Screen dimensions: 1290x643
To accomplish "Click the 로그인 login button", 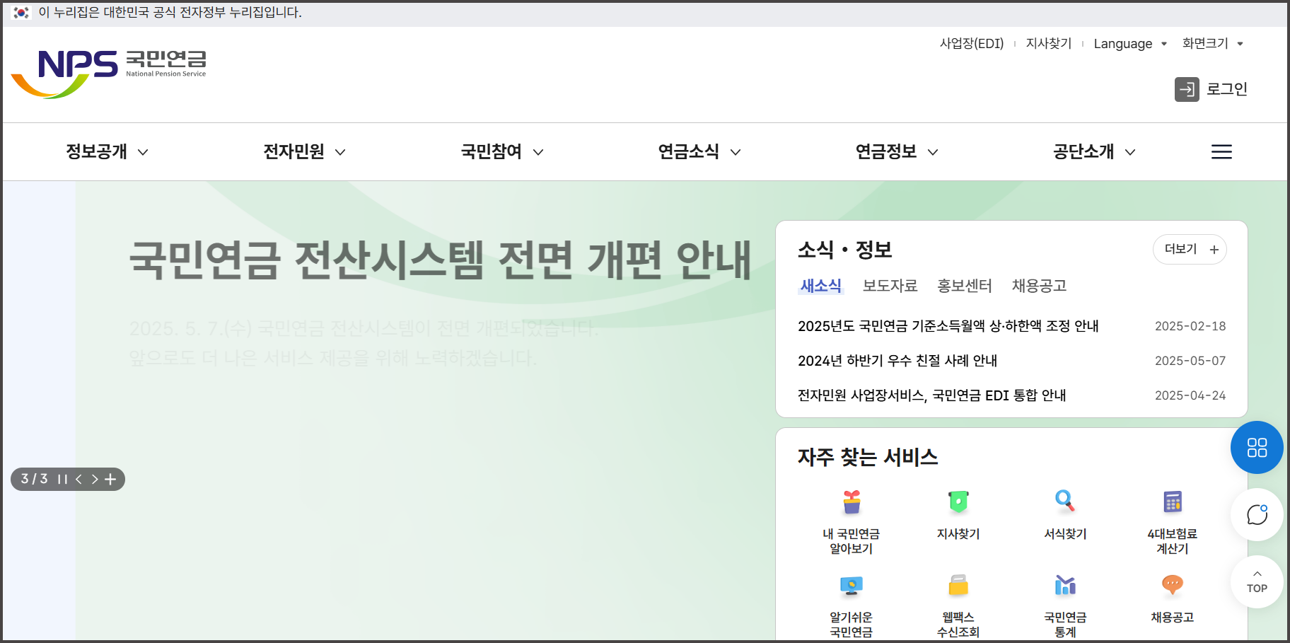I will coord(1211,89).
